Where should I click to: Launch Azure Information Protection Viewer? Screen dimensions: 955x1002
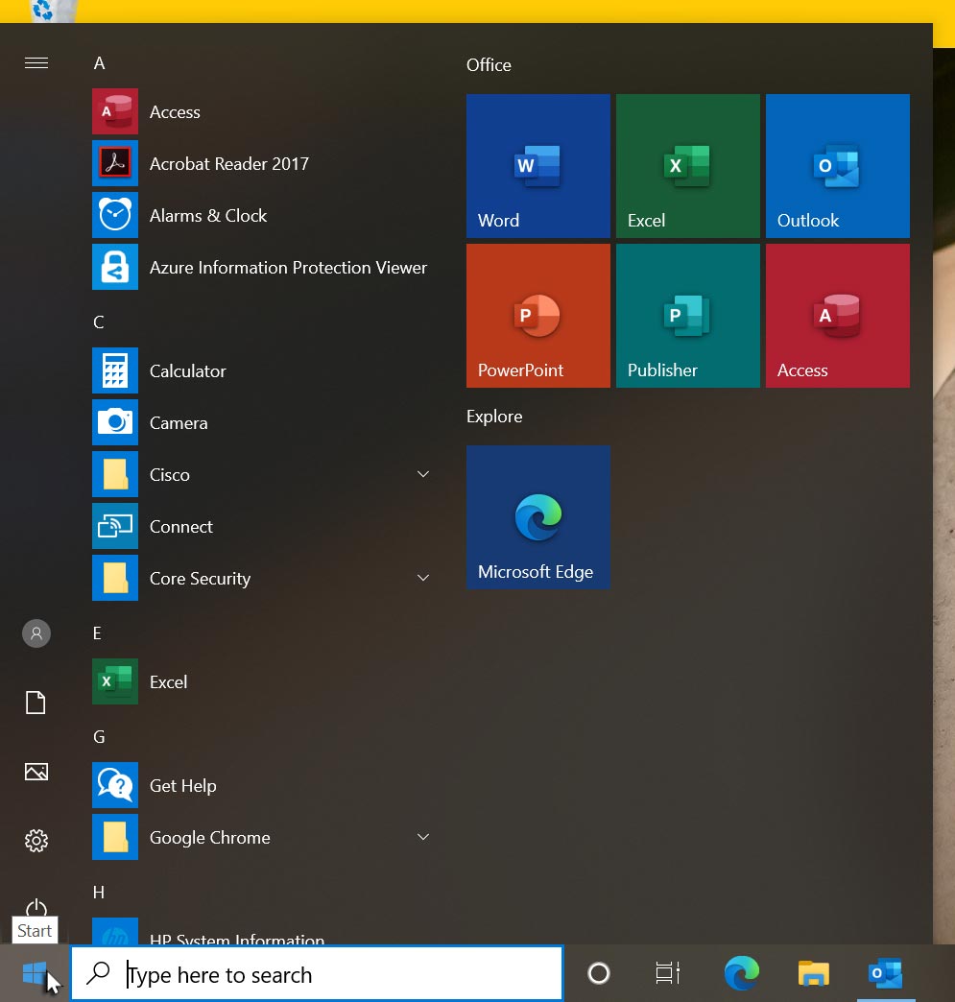288,267
